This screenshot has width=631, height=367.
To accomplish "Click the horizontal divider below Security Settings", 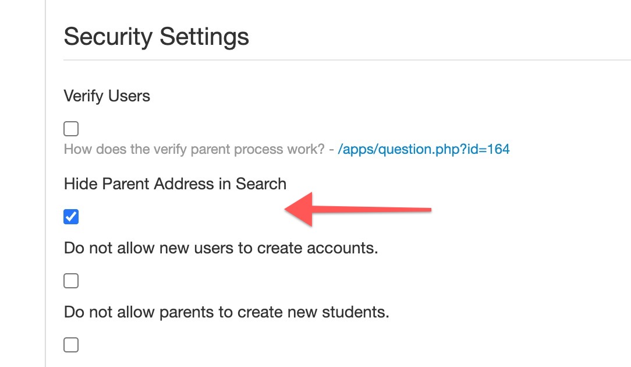I will [347, 60].
